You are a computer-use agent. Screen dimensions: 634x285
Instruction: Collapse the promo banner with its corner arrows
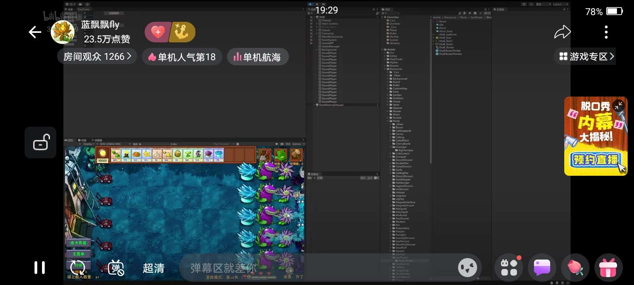click(619, 105)
